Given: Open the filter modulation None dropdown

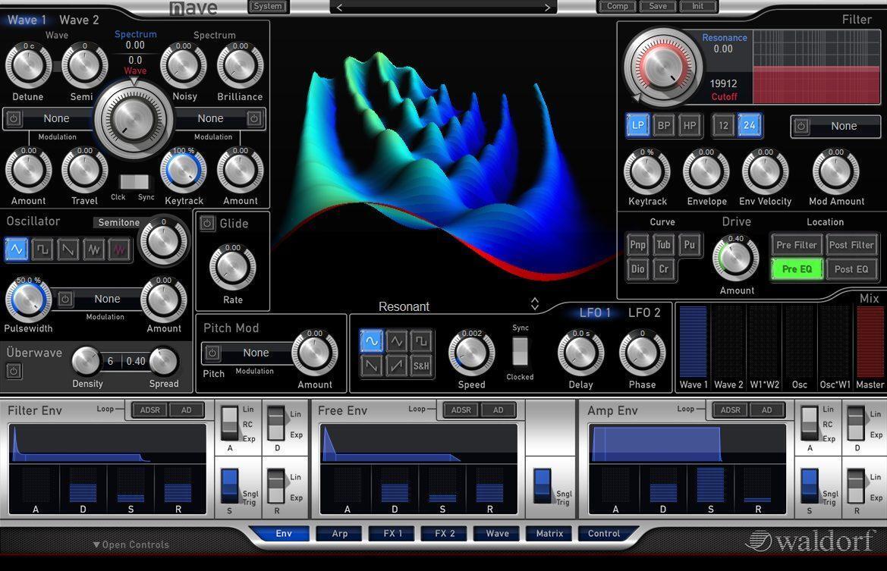Looking at the screenshot, I should (843, 127).
